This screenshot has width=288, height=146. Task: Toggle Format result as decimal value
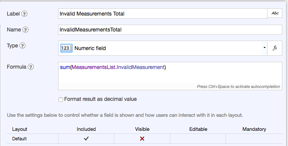pos(61,100)
